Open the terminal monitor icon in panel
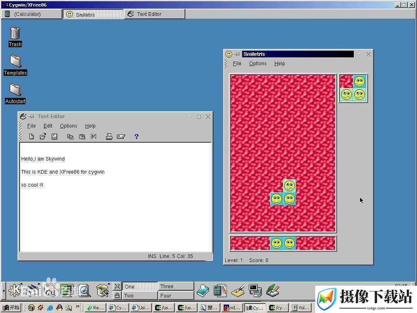 (x=255, y=290)
